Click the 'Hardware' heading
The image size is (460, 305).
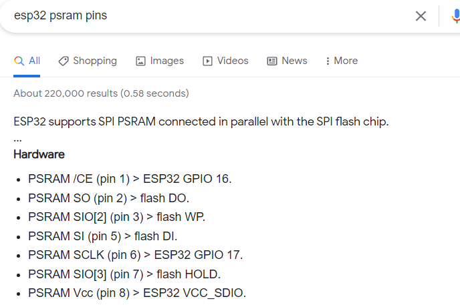[x=39, y=154]
